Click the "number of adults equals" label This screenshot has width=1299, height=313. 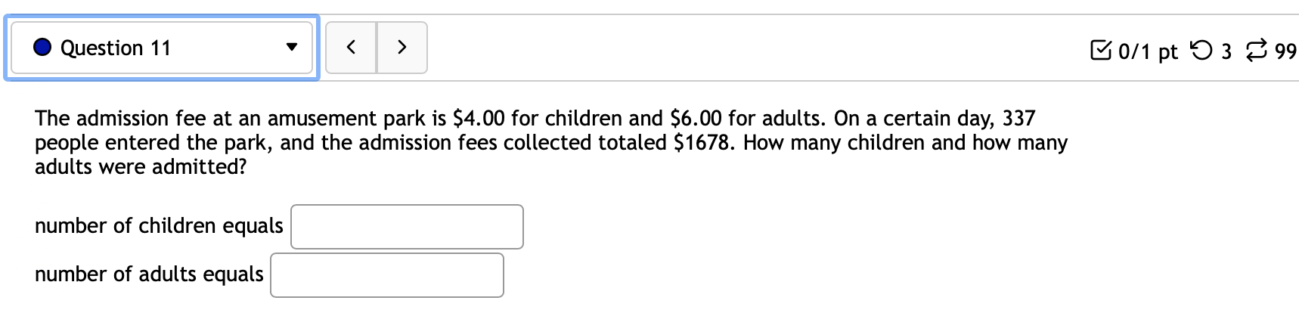click(x=149, y=274)
